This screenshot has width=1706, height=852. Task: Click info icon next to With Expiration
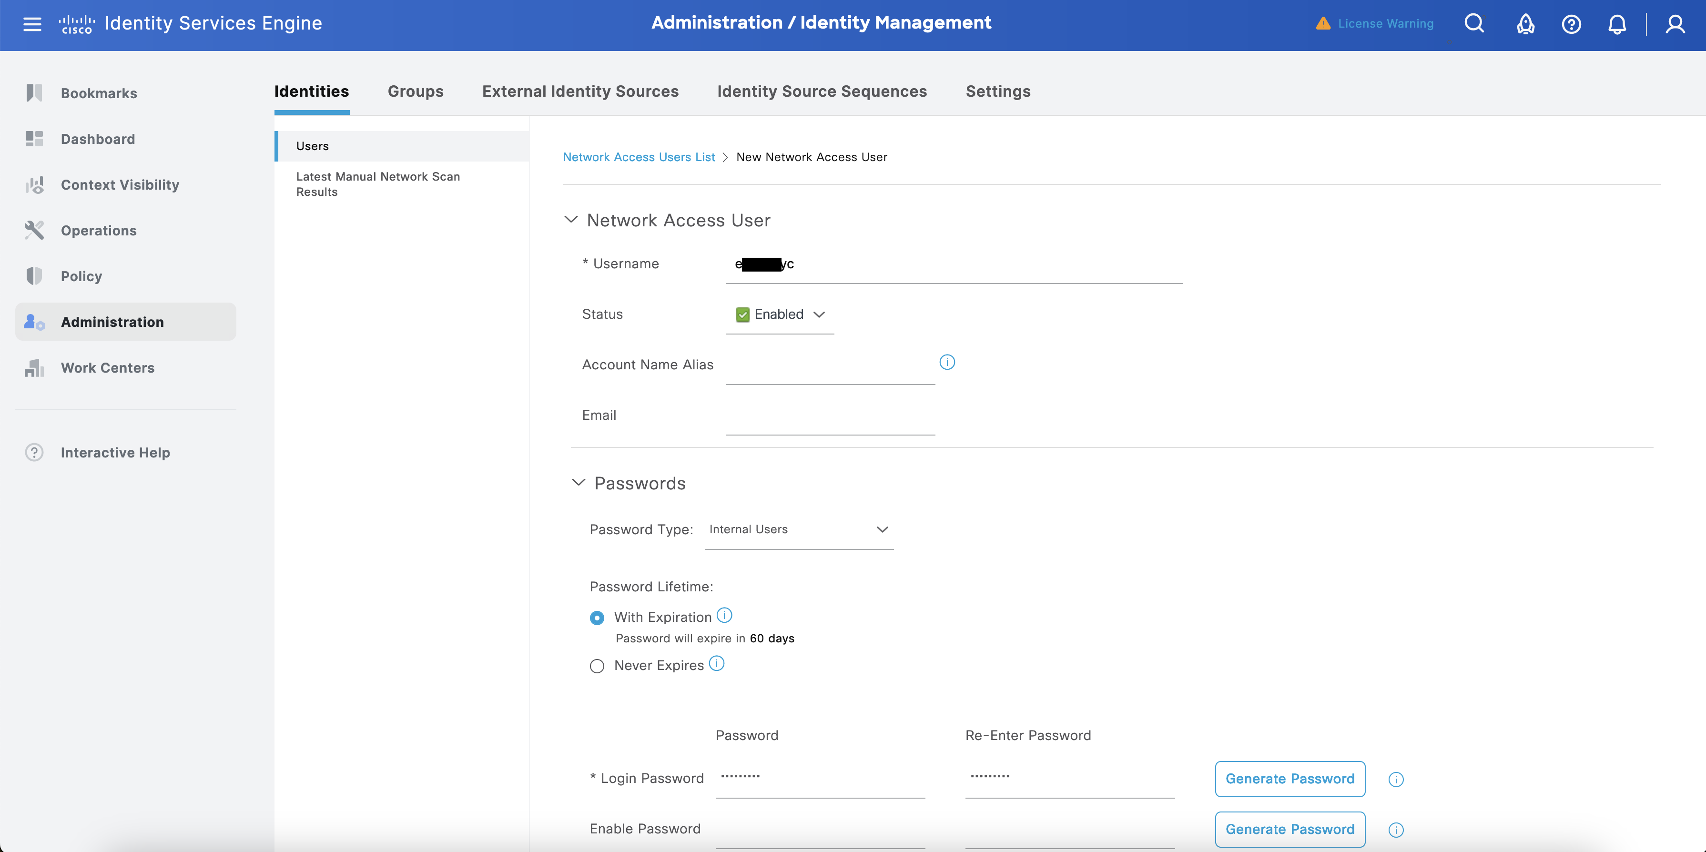[724, 615]
